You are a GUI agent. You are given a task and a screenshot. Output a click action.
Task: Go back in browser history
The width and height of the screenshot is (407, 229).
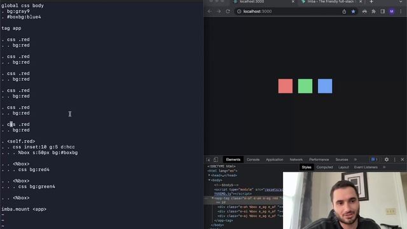click(x=209, y=11)
